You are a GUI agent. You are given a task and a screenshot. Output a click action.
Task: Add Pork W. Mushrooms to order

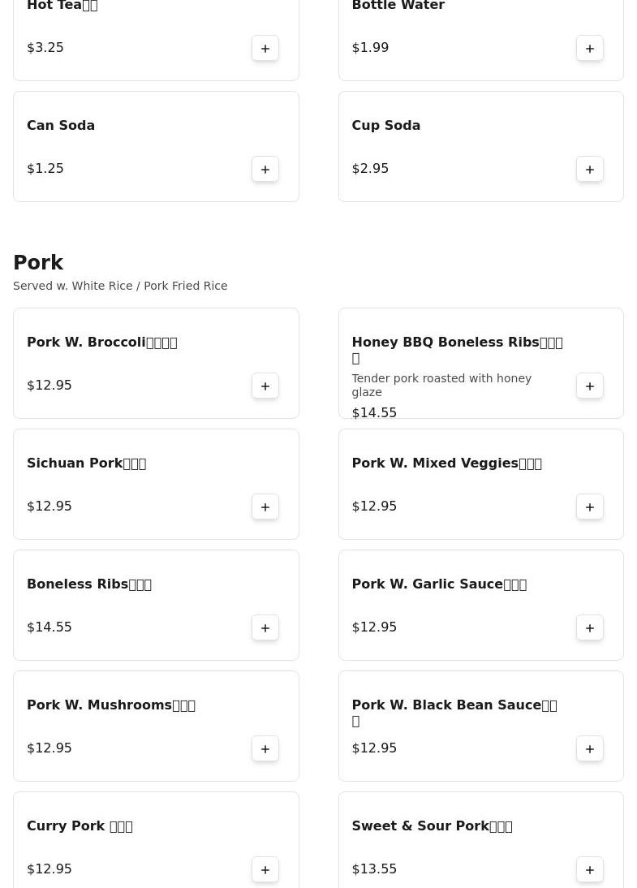click(x=265, y=749)
